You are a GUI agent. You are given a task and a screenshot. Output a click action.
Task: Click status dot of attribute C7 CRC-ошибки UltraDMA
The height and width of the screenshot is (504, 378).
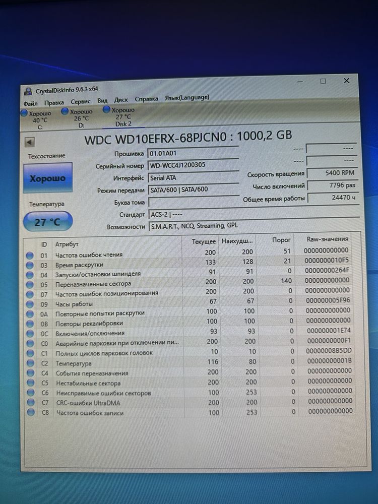pyautogui.click(x=31, y=402)
